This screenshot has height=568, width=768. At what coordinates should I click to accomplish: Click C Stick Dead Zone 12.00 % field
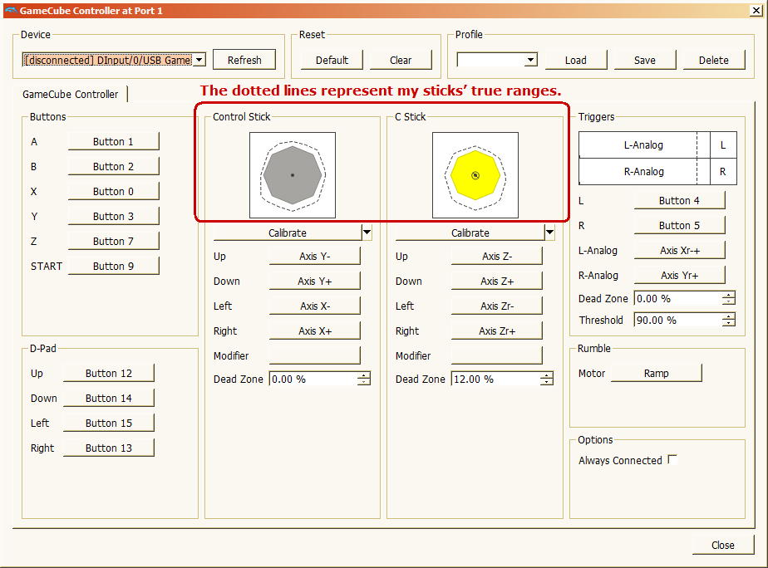[495, 379]
